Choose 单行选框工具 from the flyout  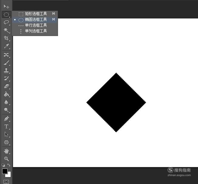(x=35, y=25)
